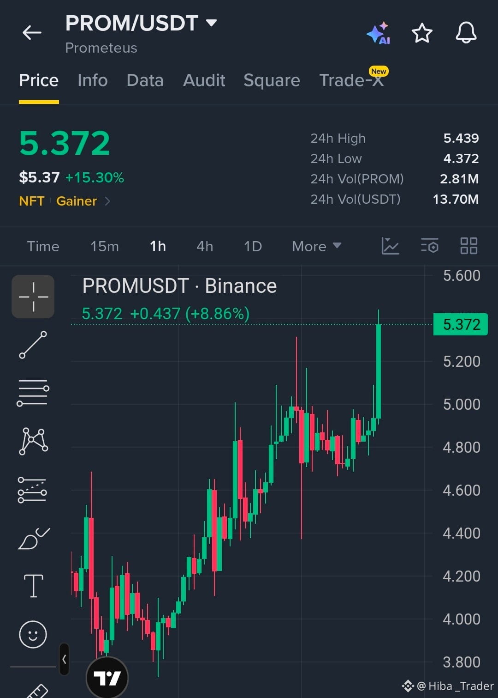Image resolution: width=498 pixels, height=698 pixels.
Task: Tap the 4.000 price axis label
Action: (x=462, y=619)
